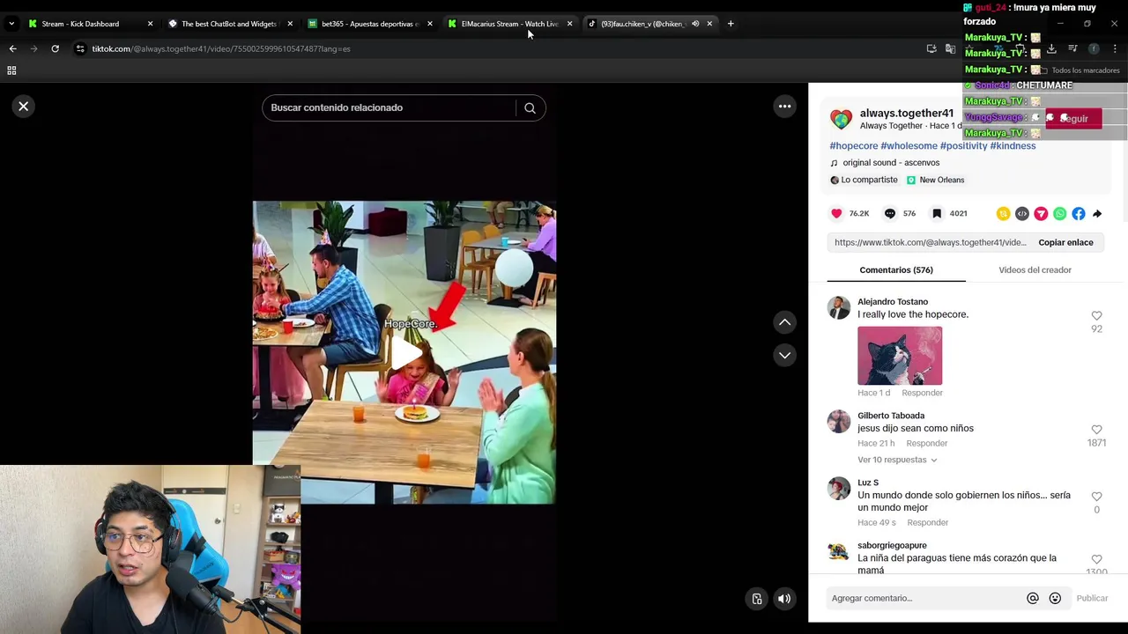Image resolution: width=1128 pixels, height=634 pixels.
Task: Like Alejandro Tostano's comment
Action: (x=1096, y=315)
